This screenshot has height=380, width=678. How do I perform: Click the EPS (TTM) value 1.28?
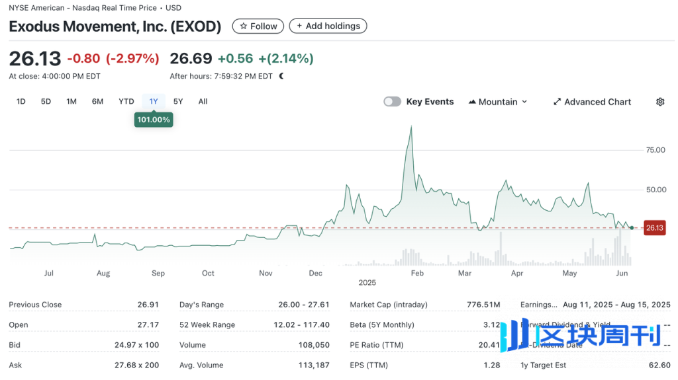[492, 365]
